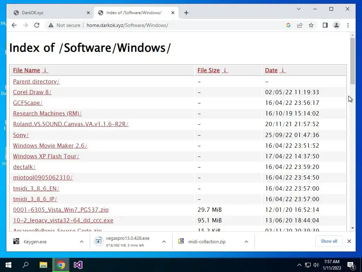Image resolution: width=362 pixels, height=272 pixels.
Task: Click Show all downloads button
Action: point(329,241)
